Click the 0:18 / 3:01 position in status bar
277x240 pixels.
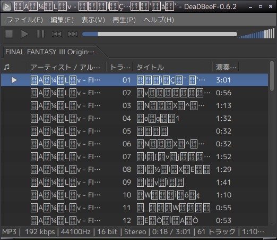click(x=171, y=232)
